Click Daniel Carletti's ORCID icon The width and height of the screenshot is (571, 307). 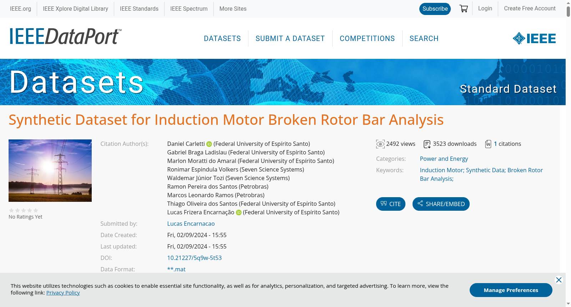pos(209,144)
